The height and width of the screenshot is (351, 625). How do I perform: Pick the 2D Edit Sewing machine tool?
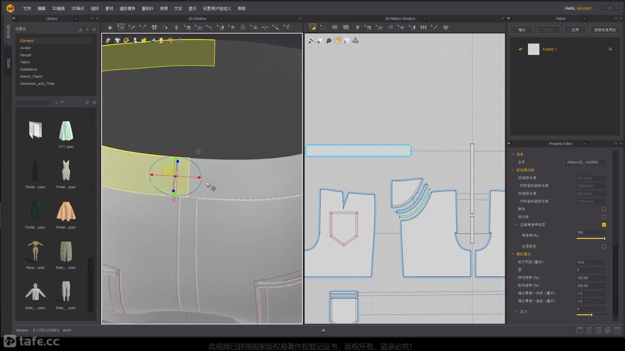(x=368, y=28)
